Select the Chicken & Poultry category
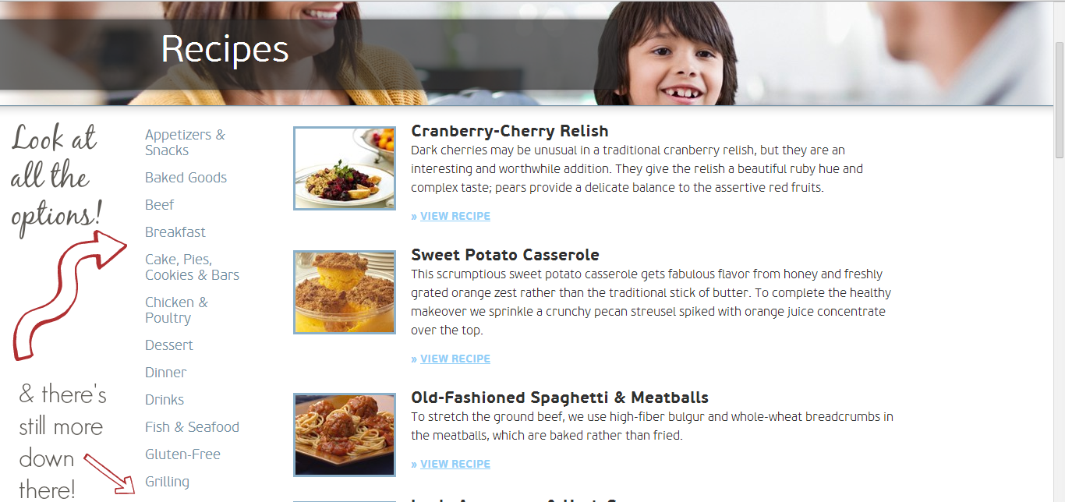The image size is (1065, 502). (176, 310)
